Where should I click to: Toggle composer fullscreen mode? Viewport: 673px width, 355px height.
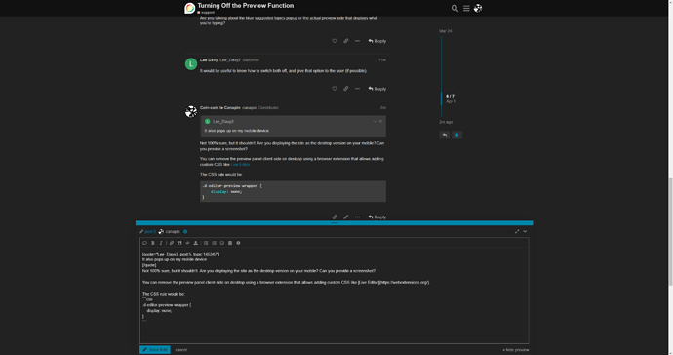[x=517, y=231]
